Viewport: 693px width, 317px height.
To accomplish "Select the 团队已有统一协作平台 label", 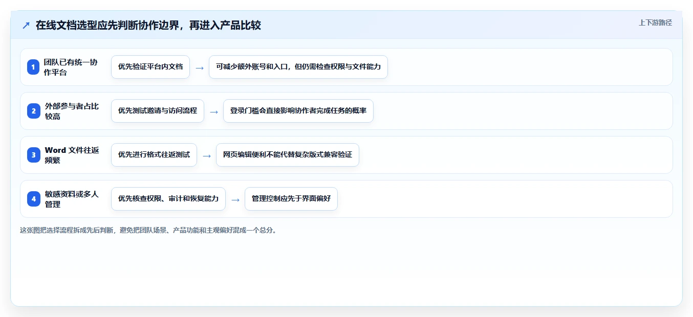I will 71,67.
